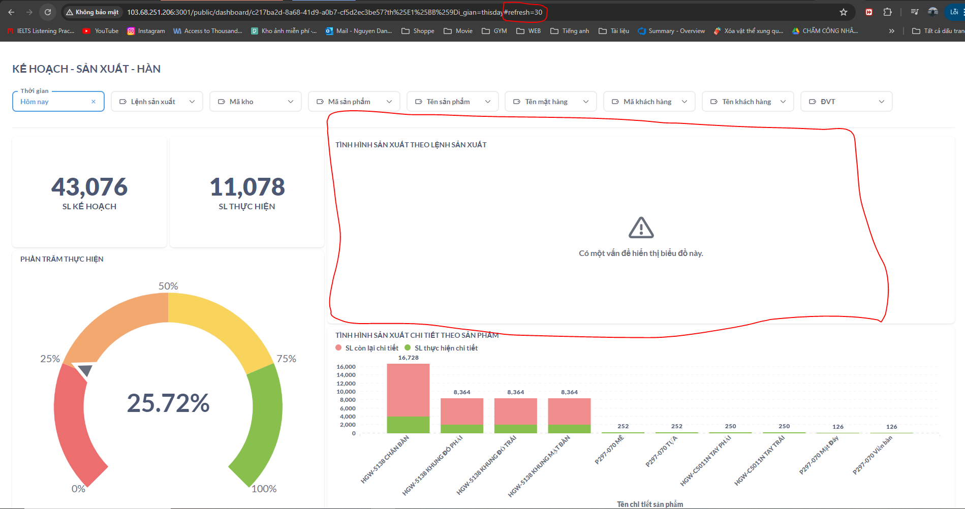Click the back navigation arrow
965x509 pixels.
(x=12, y=12)
